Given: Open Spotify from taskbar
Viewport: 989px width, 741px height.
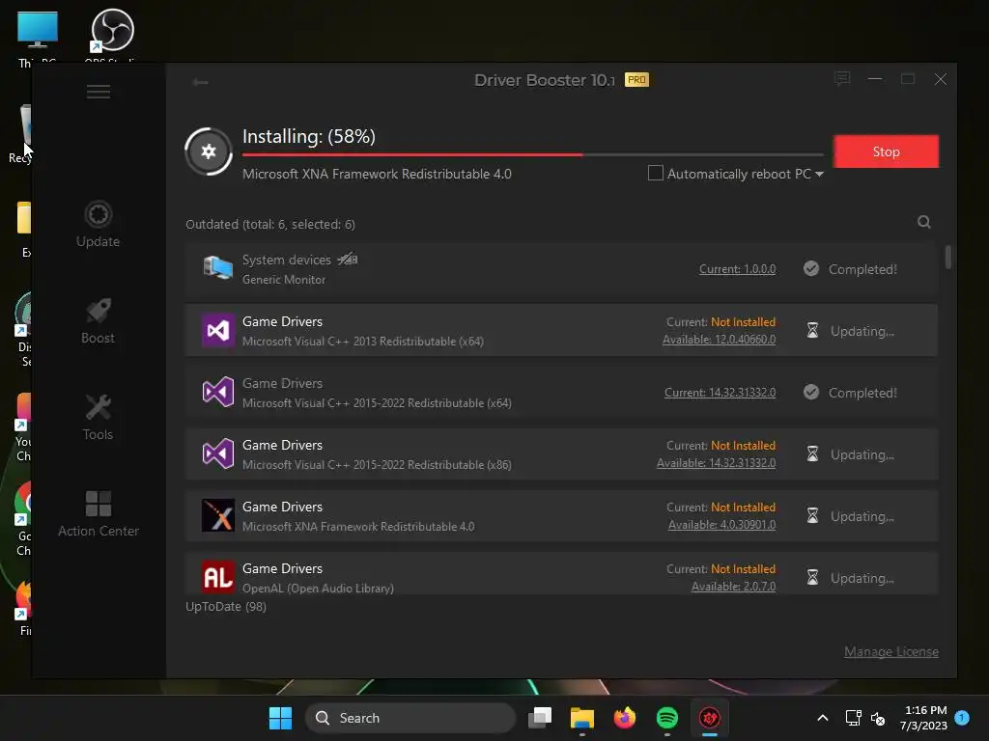Looking at the screenshot, I should [x=666, y=718].
